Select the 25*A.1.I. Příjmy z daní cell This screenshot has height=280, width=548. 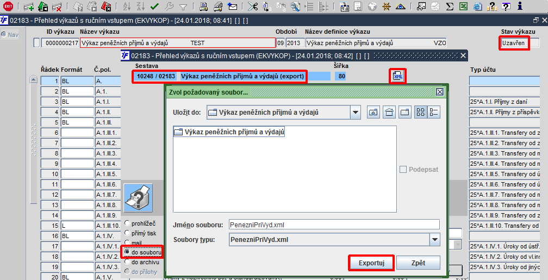click(505, 102)
